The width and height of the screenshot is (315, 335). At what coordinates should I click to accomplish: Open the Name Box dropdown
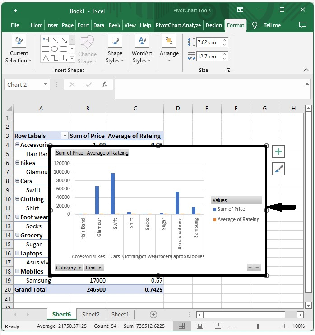click(x=45, y=85)
